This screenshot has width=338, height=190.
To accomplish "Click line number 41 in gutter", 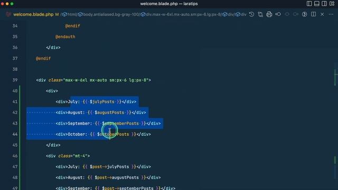I will [x=15, y=102].
